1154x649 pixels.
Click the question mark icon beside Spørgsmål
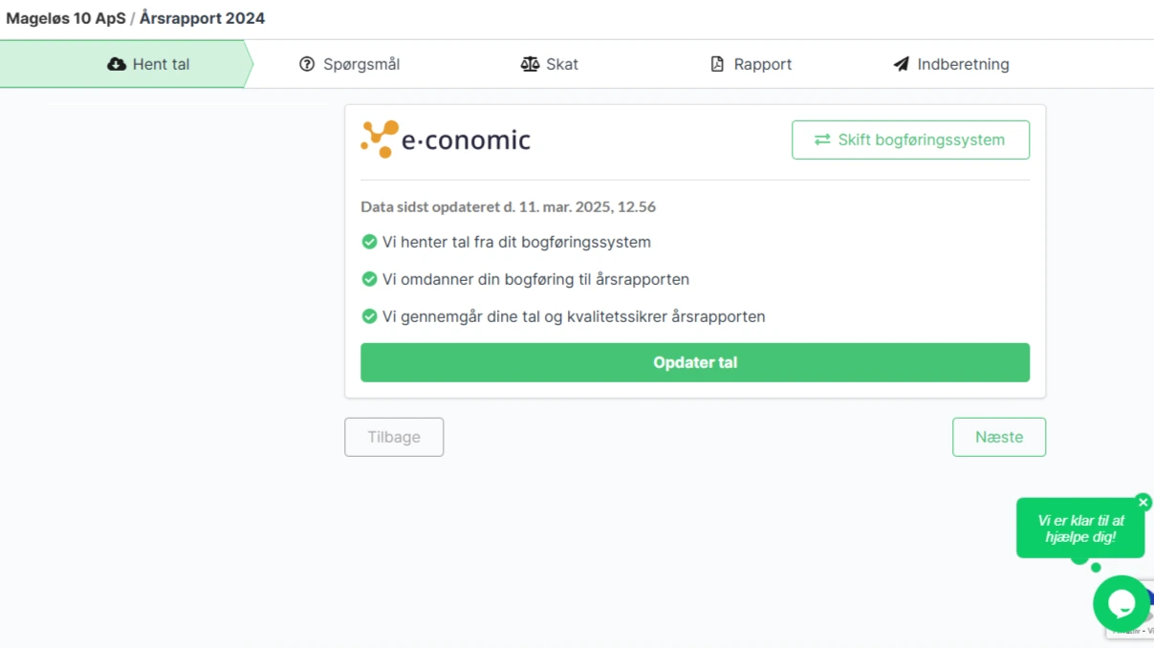tap(307, 64)
